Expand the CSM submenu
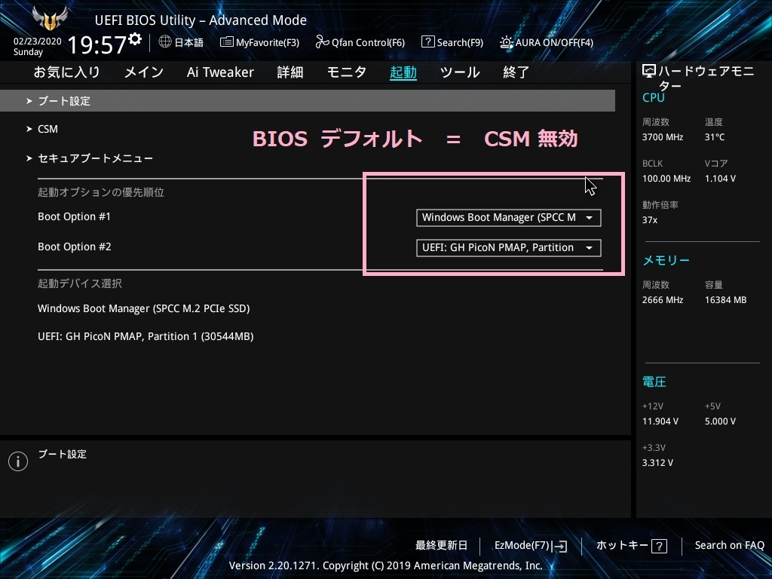The height and width of the screenshot is (579, 772). pos(47,129)
